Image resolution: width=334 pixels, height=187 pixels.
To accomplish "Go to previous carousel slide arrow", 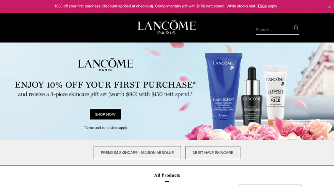I will pos(25,92).
